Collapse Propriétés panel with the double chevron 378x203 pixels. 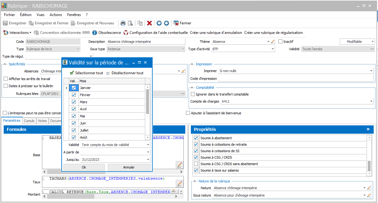pos(368,129)
